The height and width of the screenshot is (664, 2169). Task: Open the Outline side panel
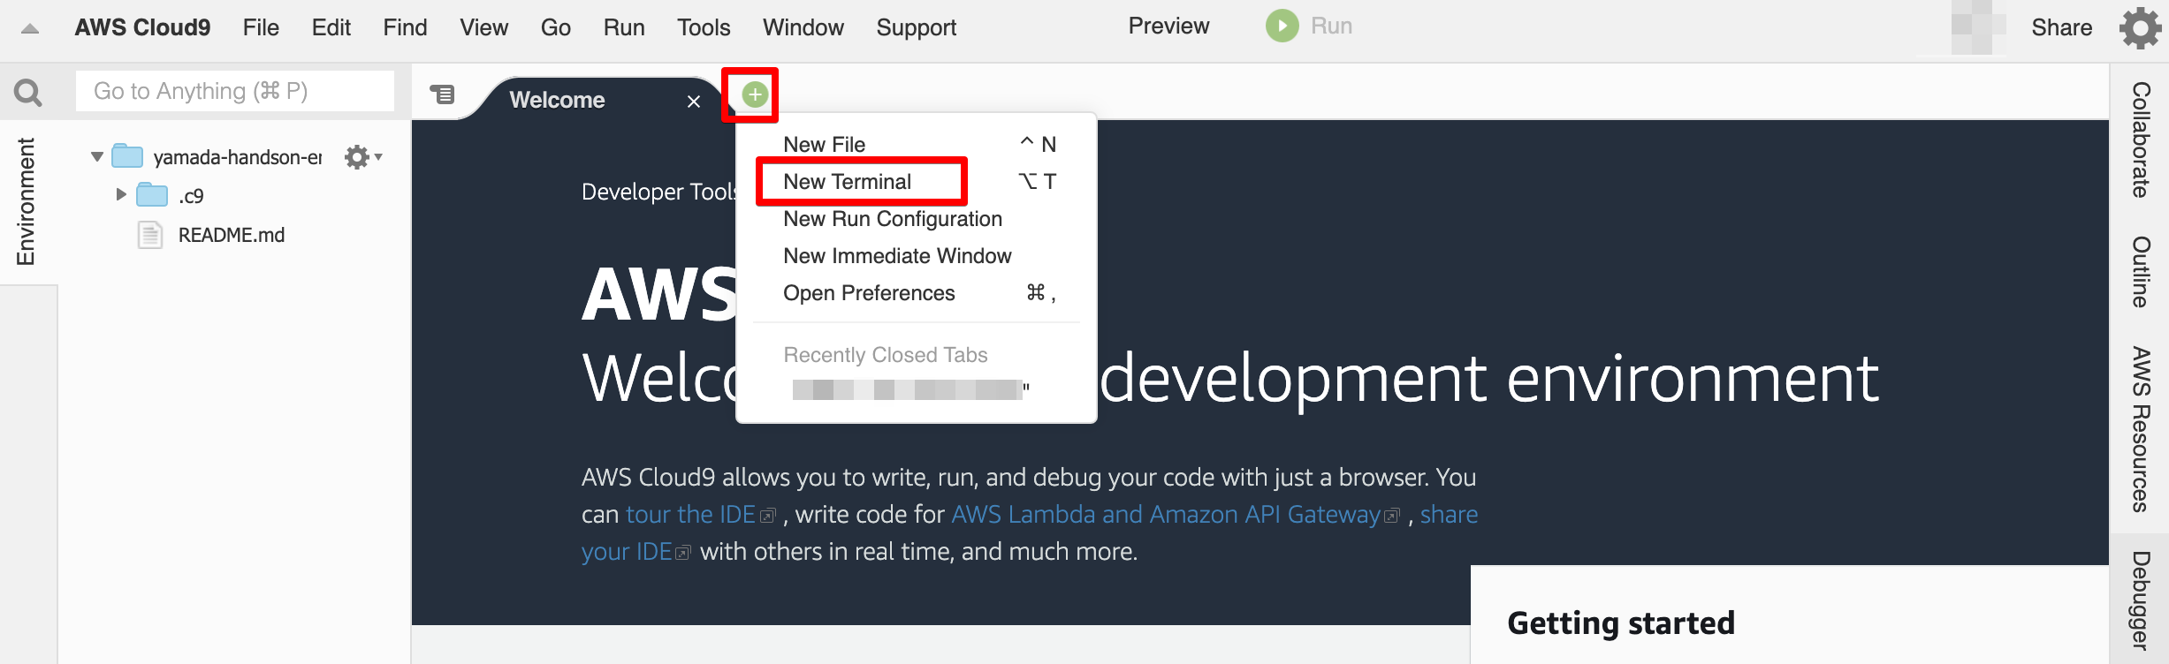click(x=2140, y=271)
